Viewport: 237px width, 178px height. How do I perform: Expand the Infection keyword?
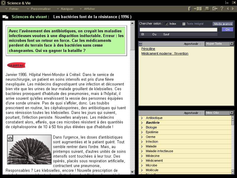coord(142,142)
